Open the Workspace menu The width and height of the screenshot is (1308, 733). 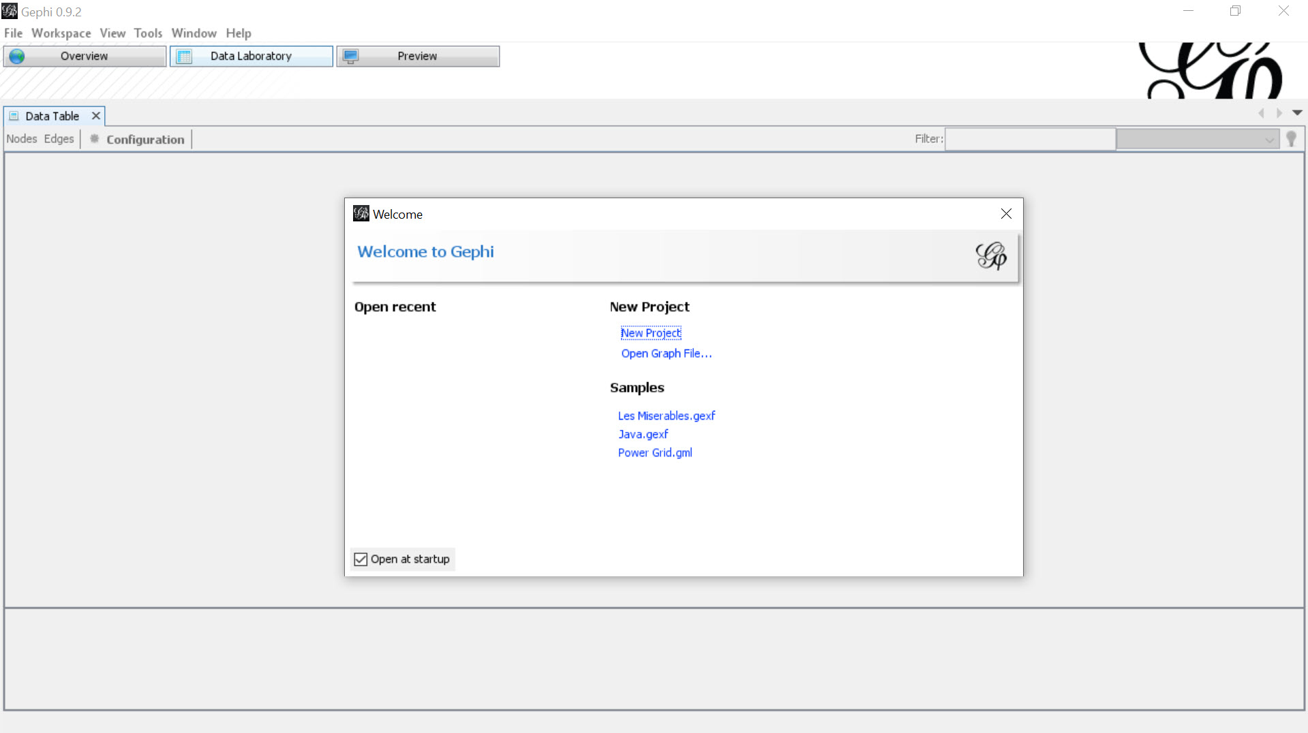coord(61,33)
